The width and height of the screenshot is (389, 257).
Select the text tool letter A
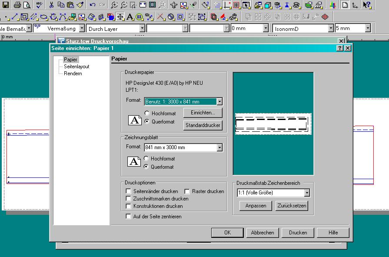(x=130, y=17)
